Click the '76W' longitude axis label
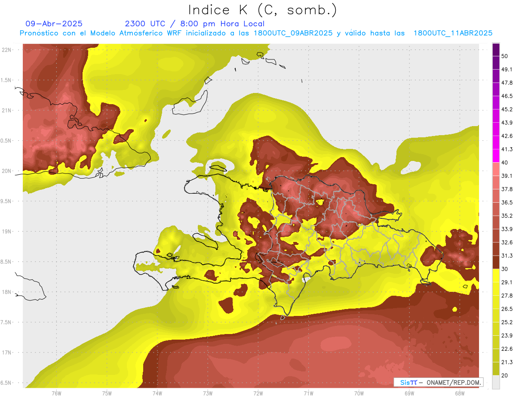This screenshot has width=516, height=399. click(56, 393)
